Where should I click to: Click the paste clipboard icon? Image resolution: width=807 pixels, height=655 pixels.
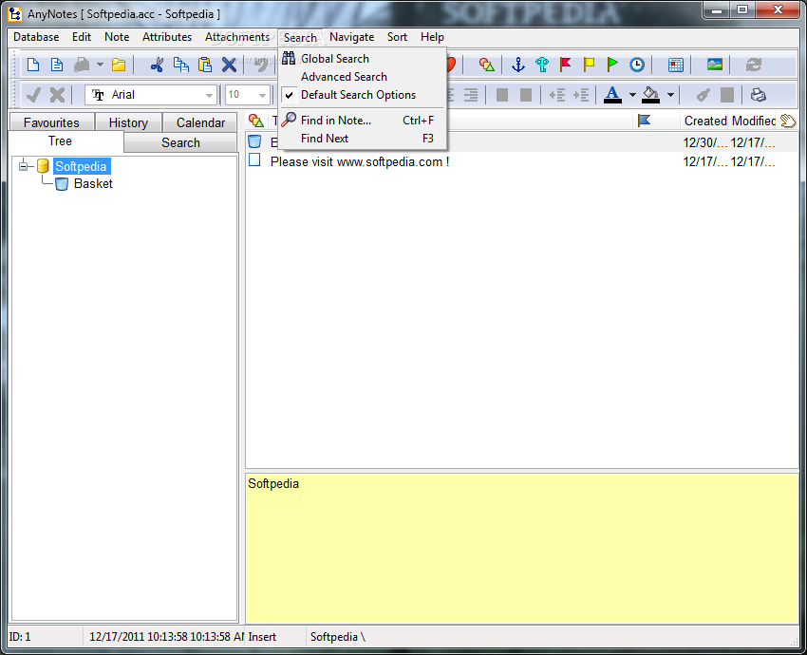click(205, 65)
